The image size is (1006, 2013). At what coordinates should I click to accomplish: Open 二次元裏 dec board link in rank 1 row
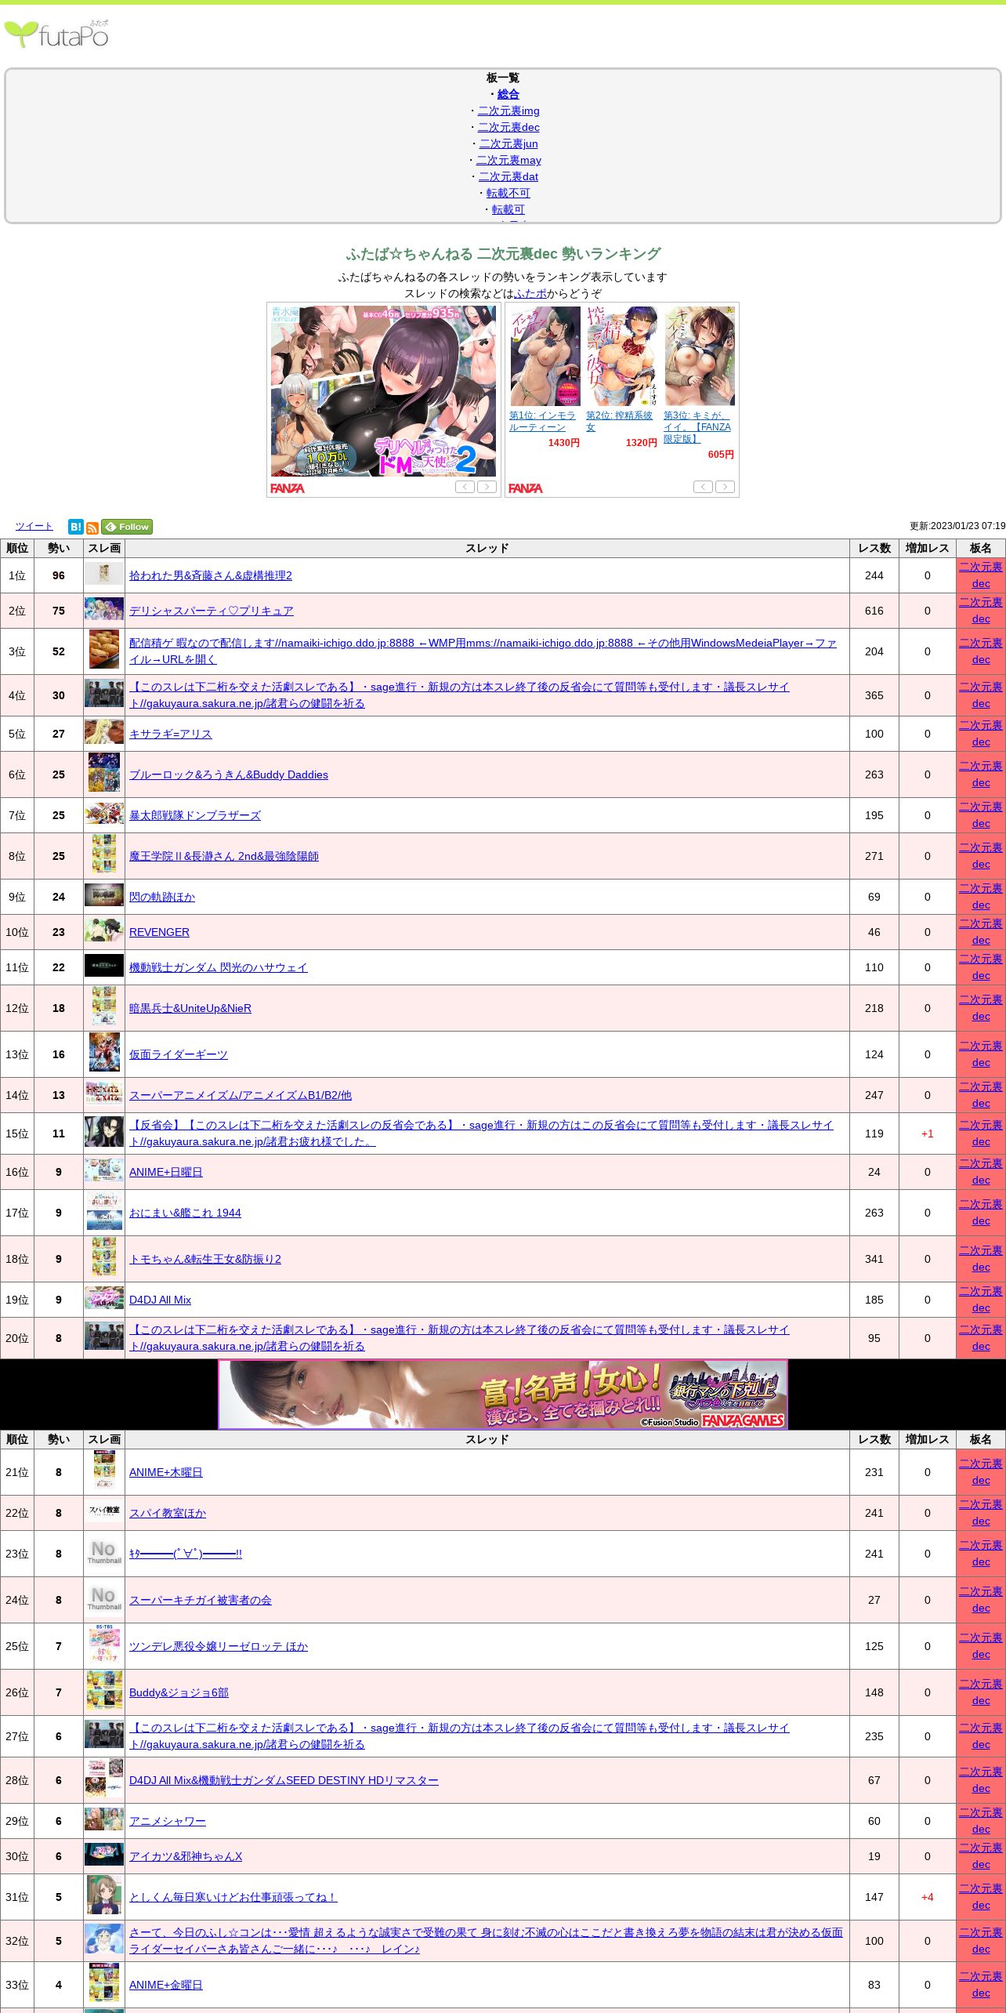pos(981,575)
